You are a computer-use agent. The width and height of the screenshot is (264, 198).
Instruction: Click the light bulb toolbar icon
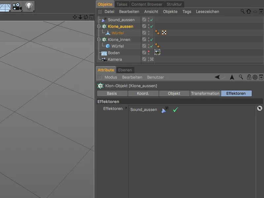point(29,6)
